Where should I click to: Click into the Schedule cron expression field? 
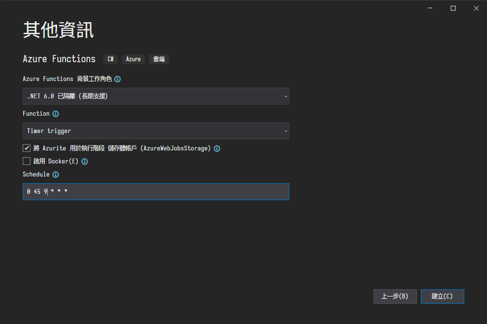tap(156, 191)
